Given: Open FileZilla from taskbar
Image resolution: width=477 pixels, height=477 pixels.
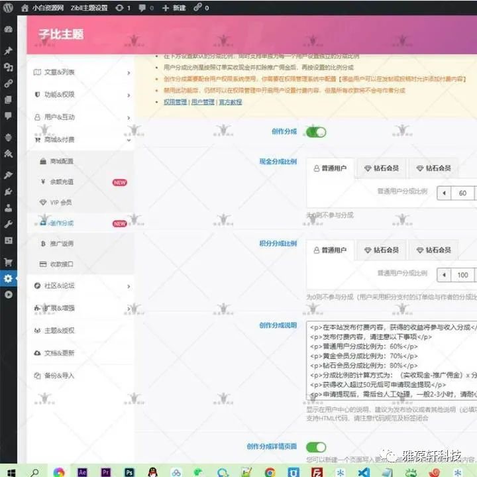Looking at the screenshot, I should [x=317, y=472].
